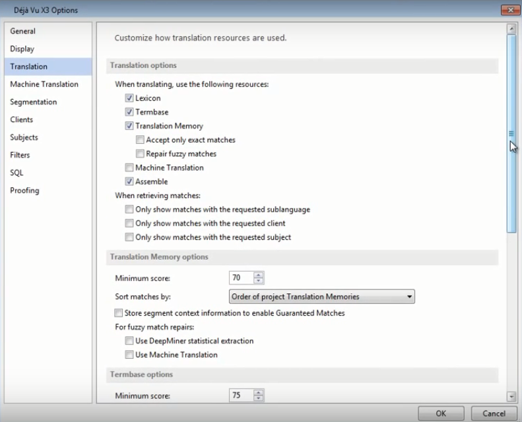
Task: Dismiss the dialog with Cancel
Action: [494, 413]
